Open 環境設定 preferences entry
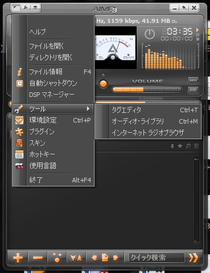The height and width of the screenshot is (273, 210). [53, 120]
